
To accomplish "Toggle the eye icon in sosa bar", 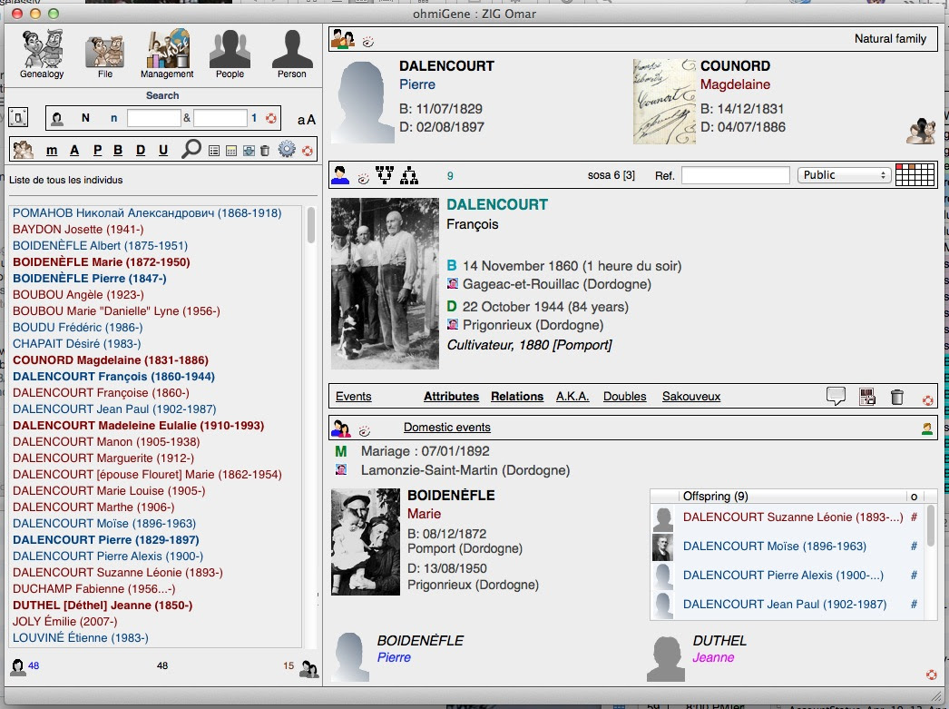I will pos(363,179).
